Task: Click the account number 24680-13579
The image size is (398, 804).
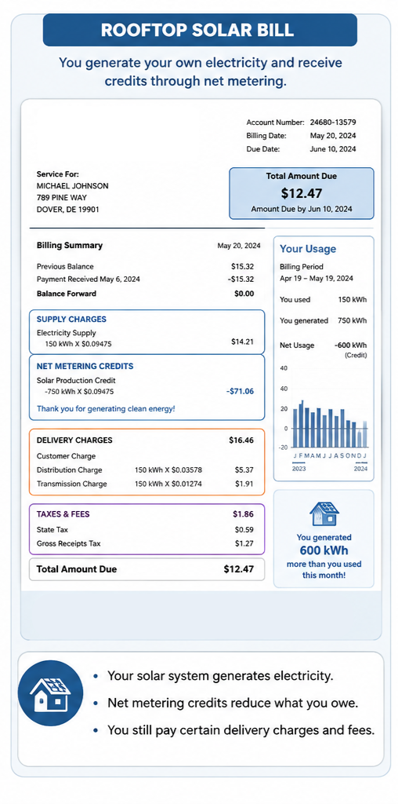Action: click(x=333, y=122)
